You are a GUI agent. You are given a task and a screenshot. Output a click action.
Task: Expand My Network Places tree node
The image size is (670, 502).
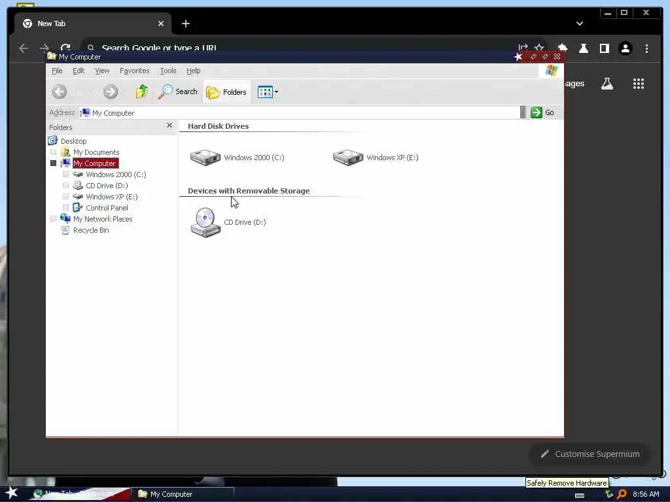pos(54,218)
